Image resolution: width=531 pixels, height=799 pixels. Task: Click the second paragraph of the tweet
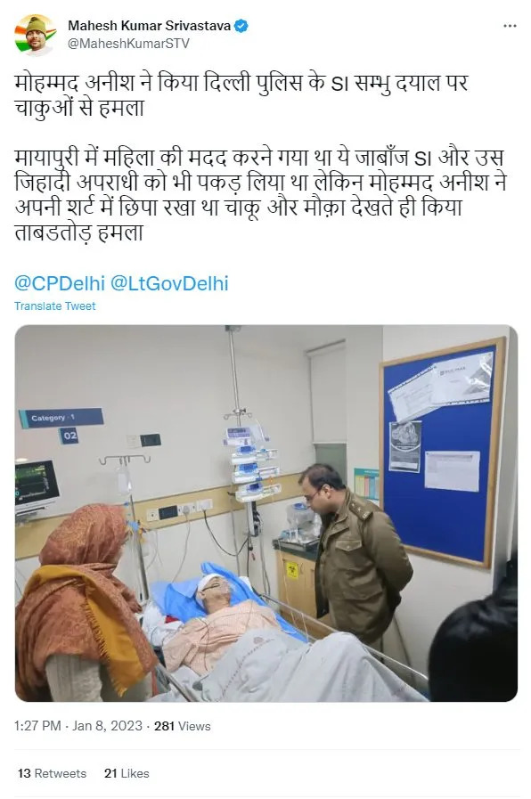(x=260, y=195)
